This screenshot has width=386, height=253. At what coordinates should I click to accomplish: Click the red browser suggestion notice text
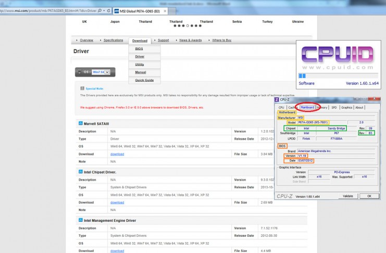142,108
